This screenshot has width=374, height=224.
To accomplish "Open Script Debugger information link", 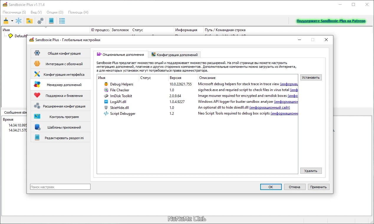I will click(284, 114).
